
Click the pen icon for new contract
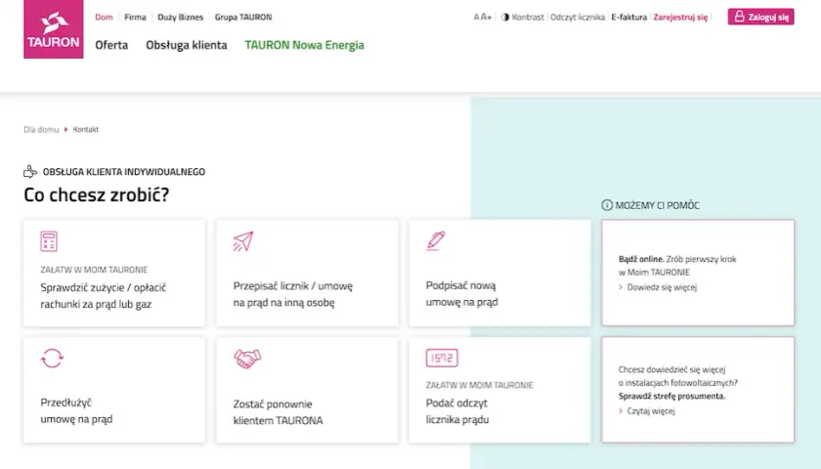point(436,240)
